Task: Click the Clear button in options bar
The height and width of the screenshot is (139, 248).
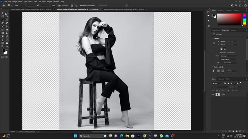Action: (53, 5)
